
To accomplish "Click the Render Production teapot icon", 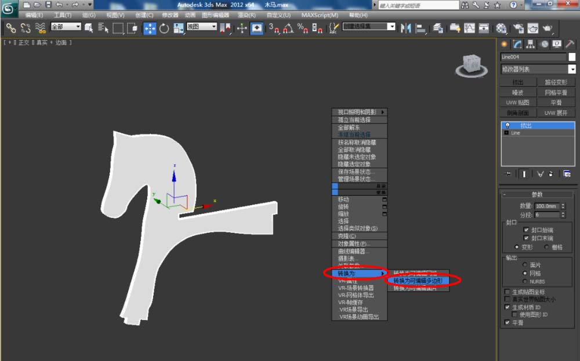I will [548, 28].
